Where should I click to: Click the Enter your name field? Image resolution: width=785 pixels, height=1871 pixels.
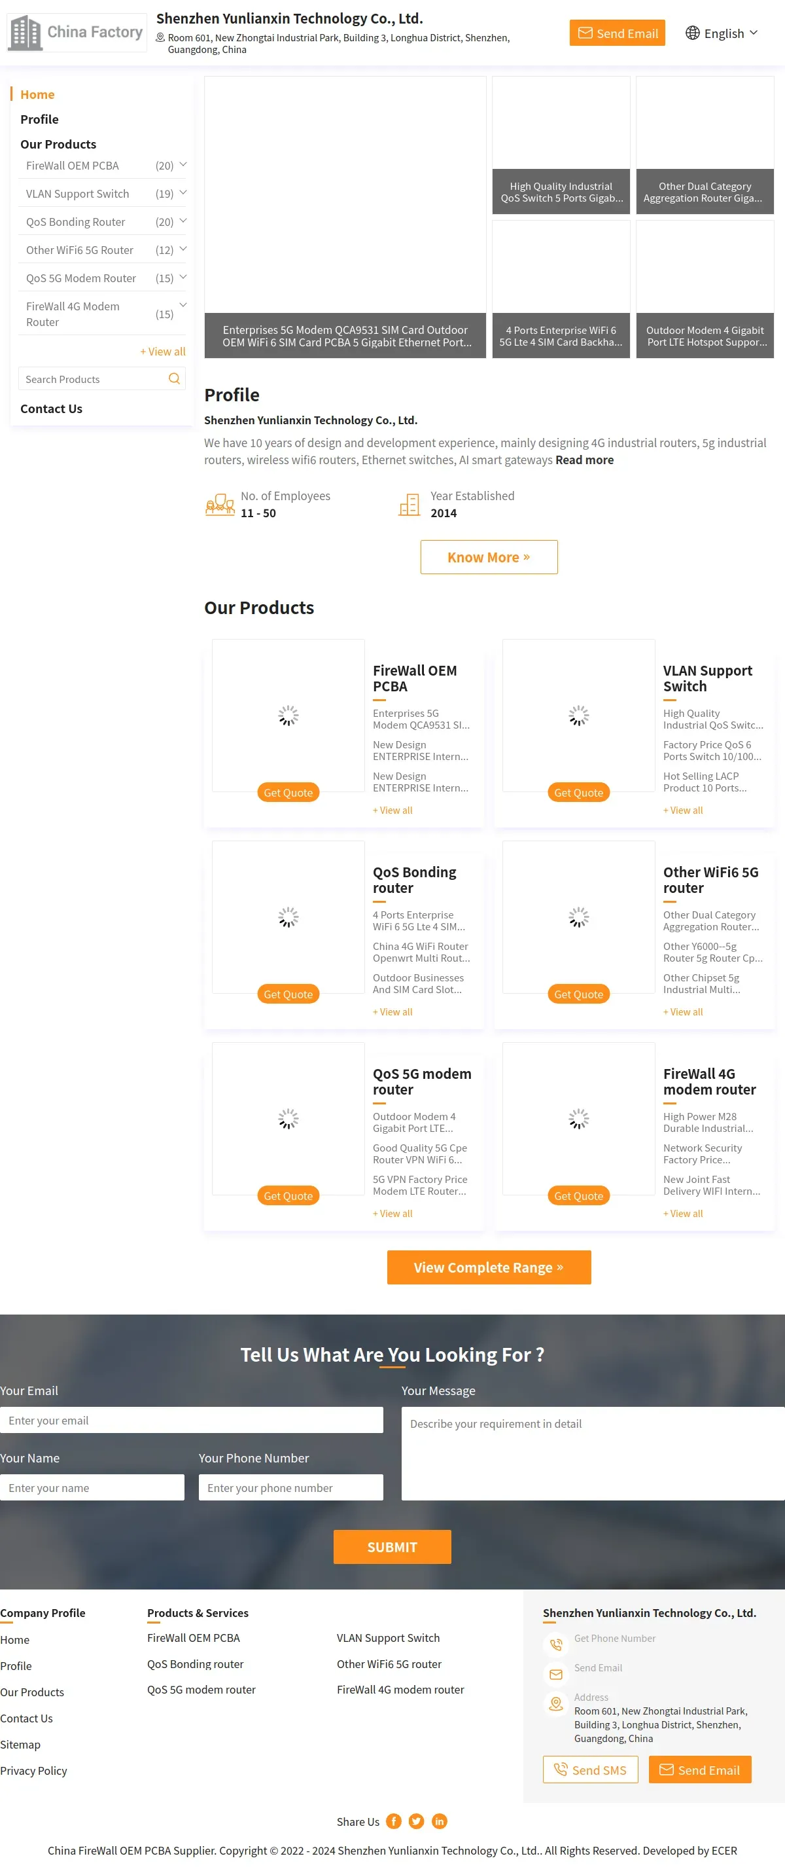pyautogui.click(x=92, y=1488)
